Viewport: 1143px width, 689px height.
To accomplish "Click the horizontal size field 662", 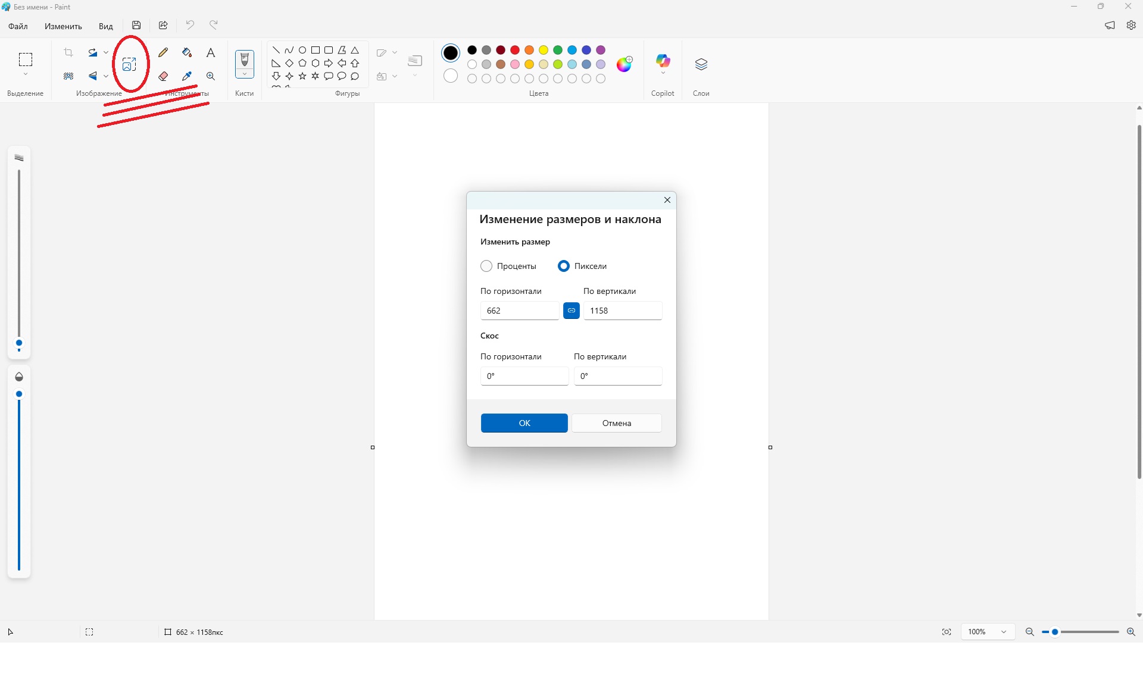I will [x=520, y=311].
